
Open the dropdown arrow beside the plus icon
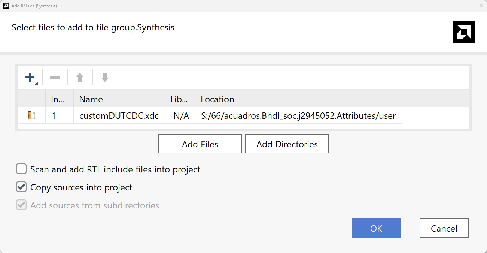click(x=36, y=84)
